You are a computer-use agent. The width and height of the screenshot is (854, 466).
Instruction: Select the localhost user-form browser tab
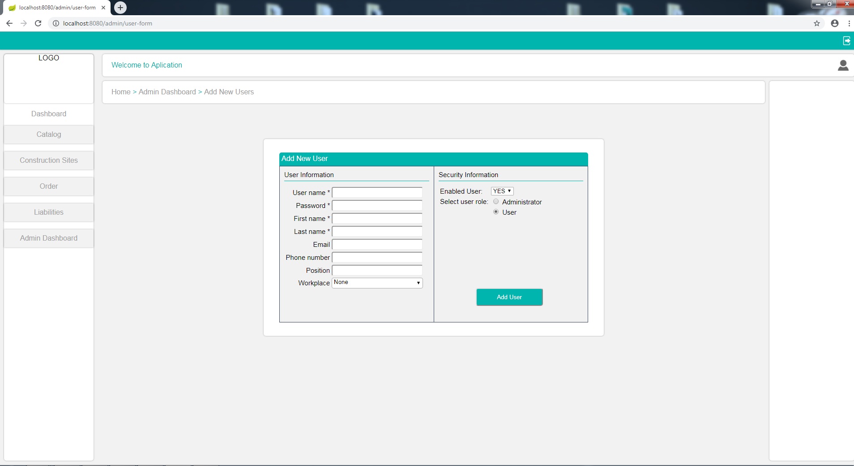[x=56, y=8]
